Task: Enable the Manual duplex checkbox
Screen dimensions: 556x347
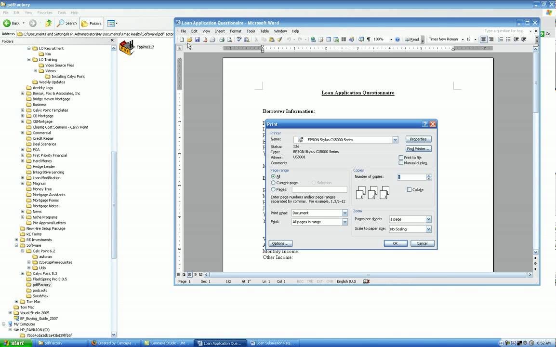Action: pos(401,163)
